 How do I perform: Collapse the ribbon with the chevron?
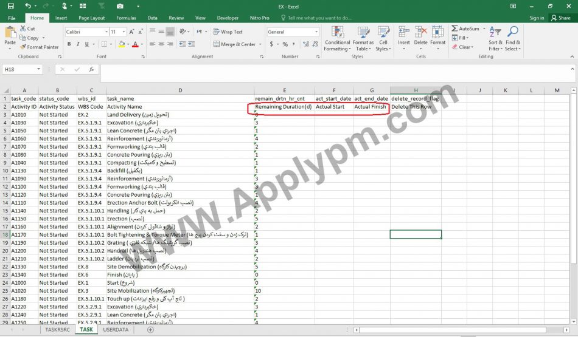(x=572, y=56)
